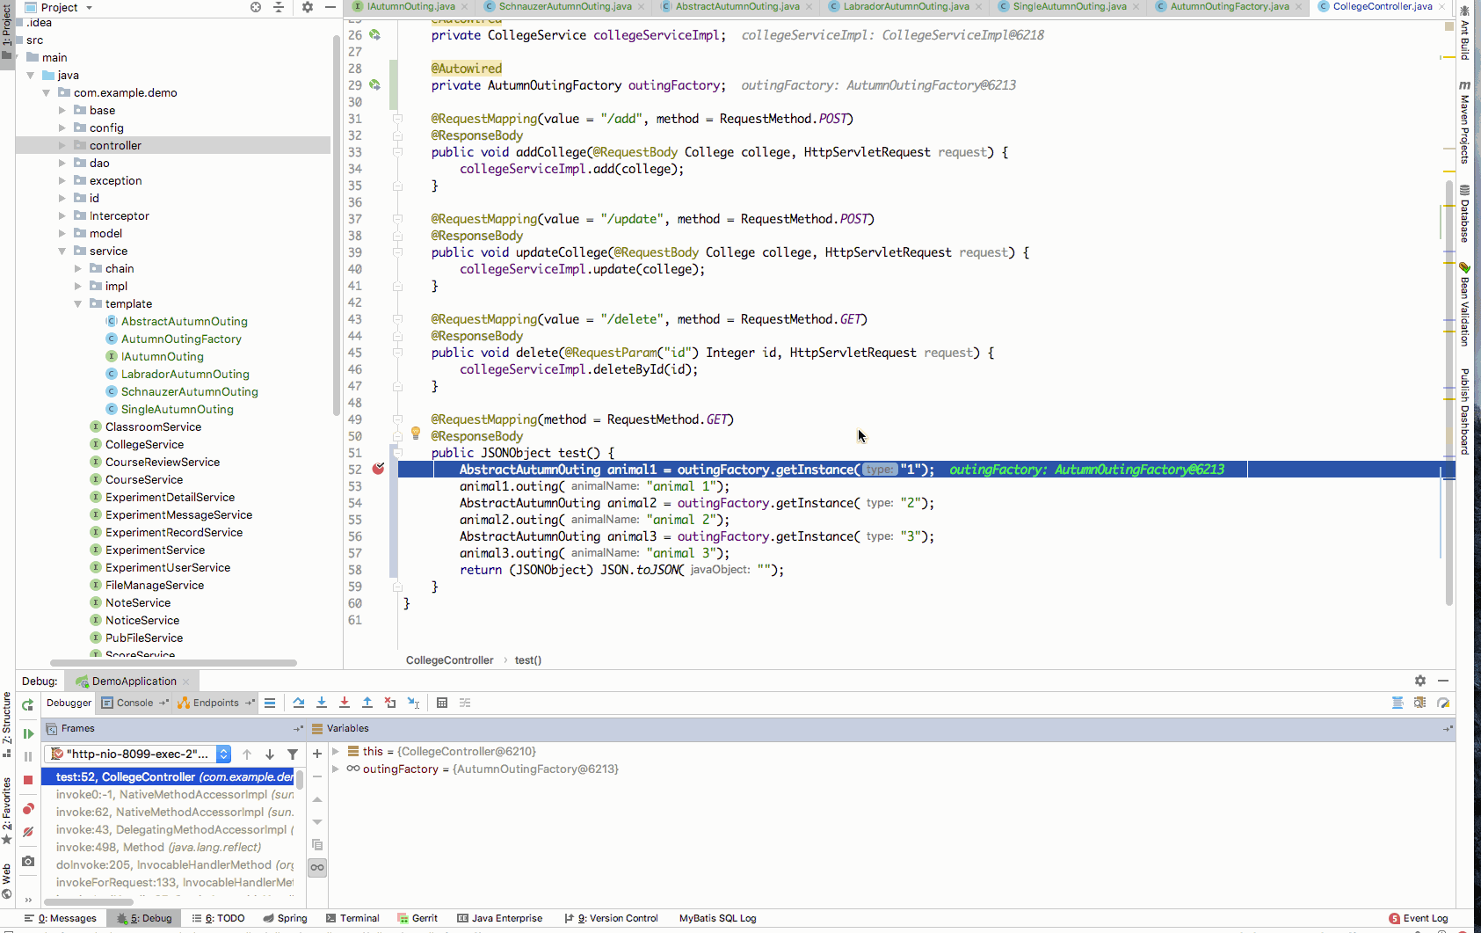Click the frames list vertical scrollbar
Viewport: 1481px width, 933px height.
300,780
